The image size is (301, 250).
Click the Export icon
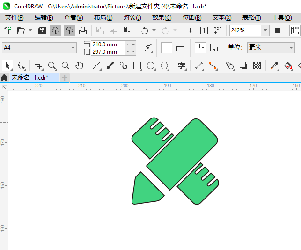tap(204, 30)
